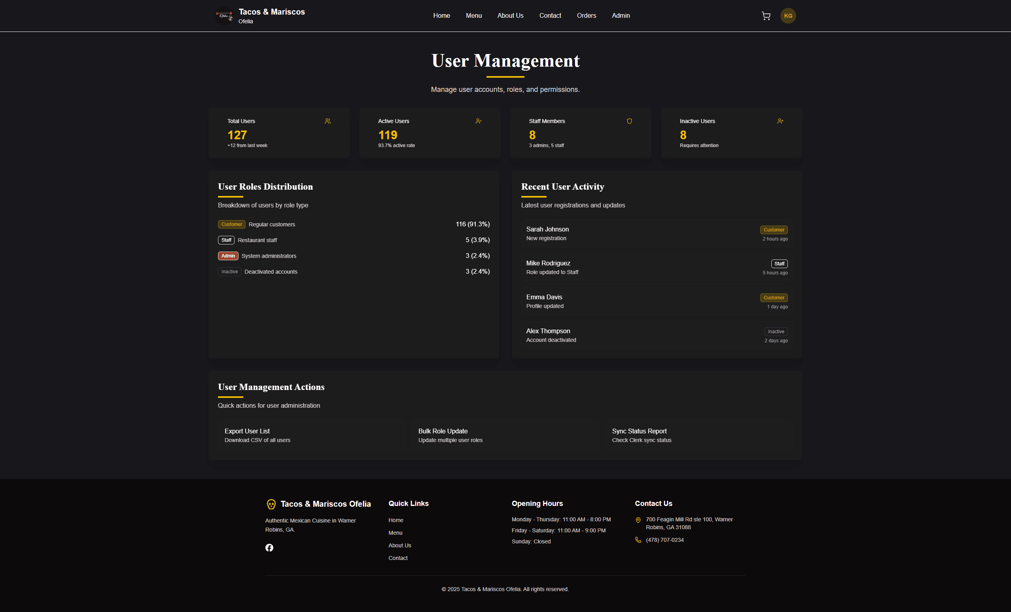
Task: Click the footer skull logo icon
Action: coord(271,504)
